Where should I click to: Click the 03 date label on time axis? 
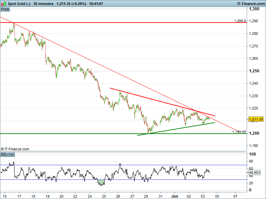(203, 196)
